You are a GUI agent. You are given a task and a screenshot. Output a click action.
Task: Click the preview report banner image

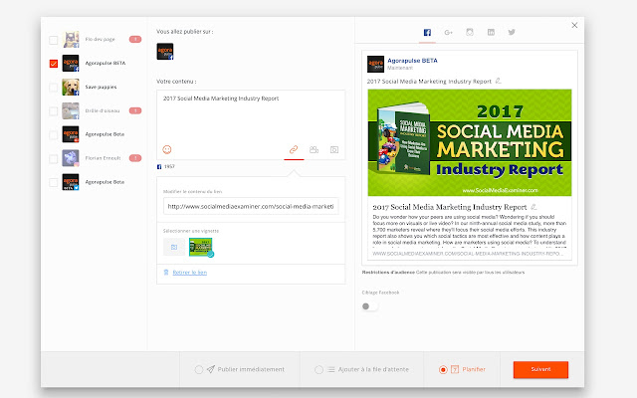click(x=470, y=142)
